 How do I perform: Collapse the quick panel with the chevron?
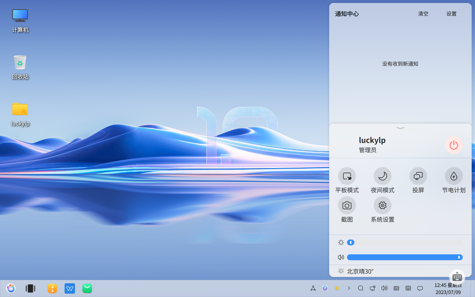[x=400, y=128]
